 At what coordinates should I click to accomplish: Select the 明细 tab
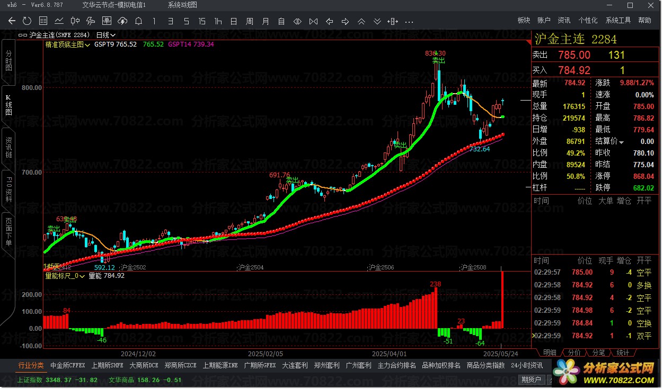550,352
